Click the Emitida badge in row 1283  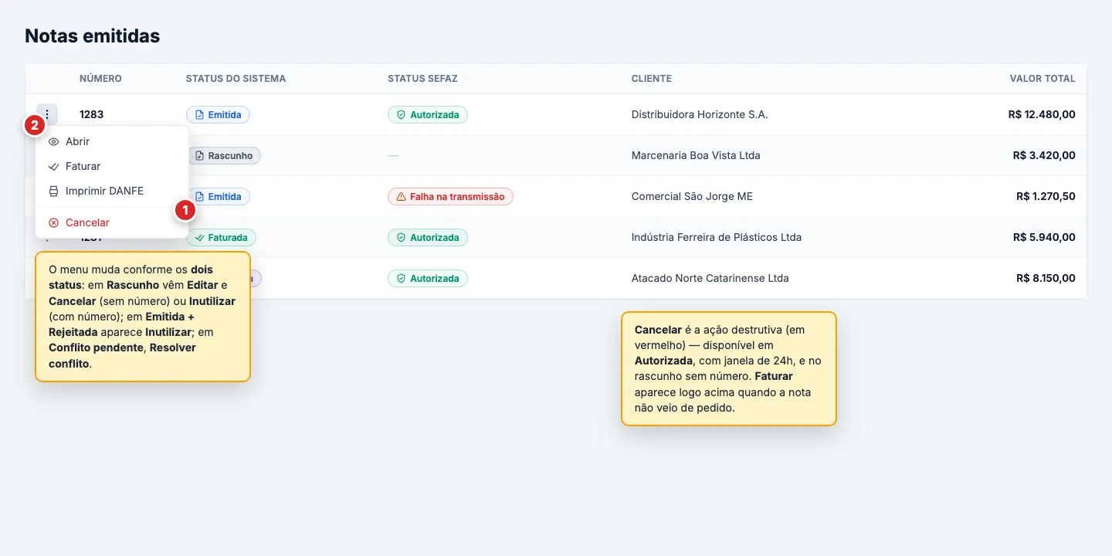pyautogui.click(x=218, y=115)
